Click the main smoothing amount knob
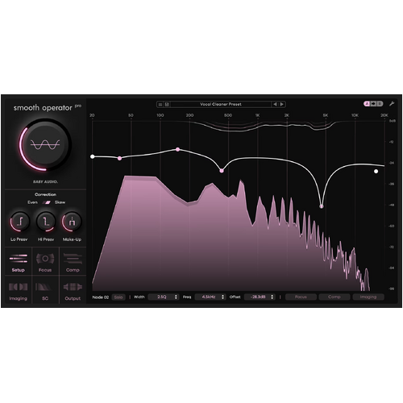The image size is (403, 403). coord(45,144)
